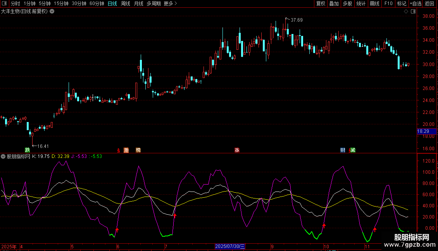Viewport: 438px width, 251px height.
Task: Toggle the right-side panel icon beside the diamond
Action: click(413, 12)
